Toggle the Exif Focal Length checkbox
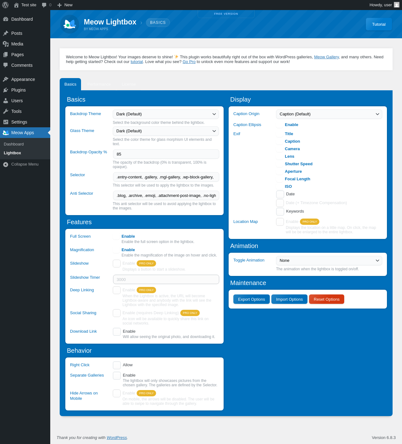Viewport: 402px width, 444px height. click(x=280, y=179)
